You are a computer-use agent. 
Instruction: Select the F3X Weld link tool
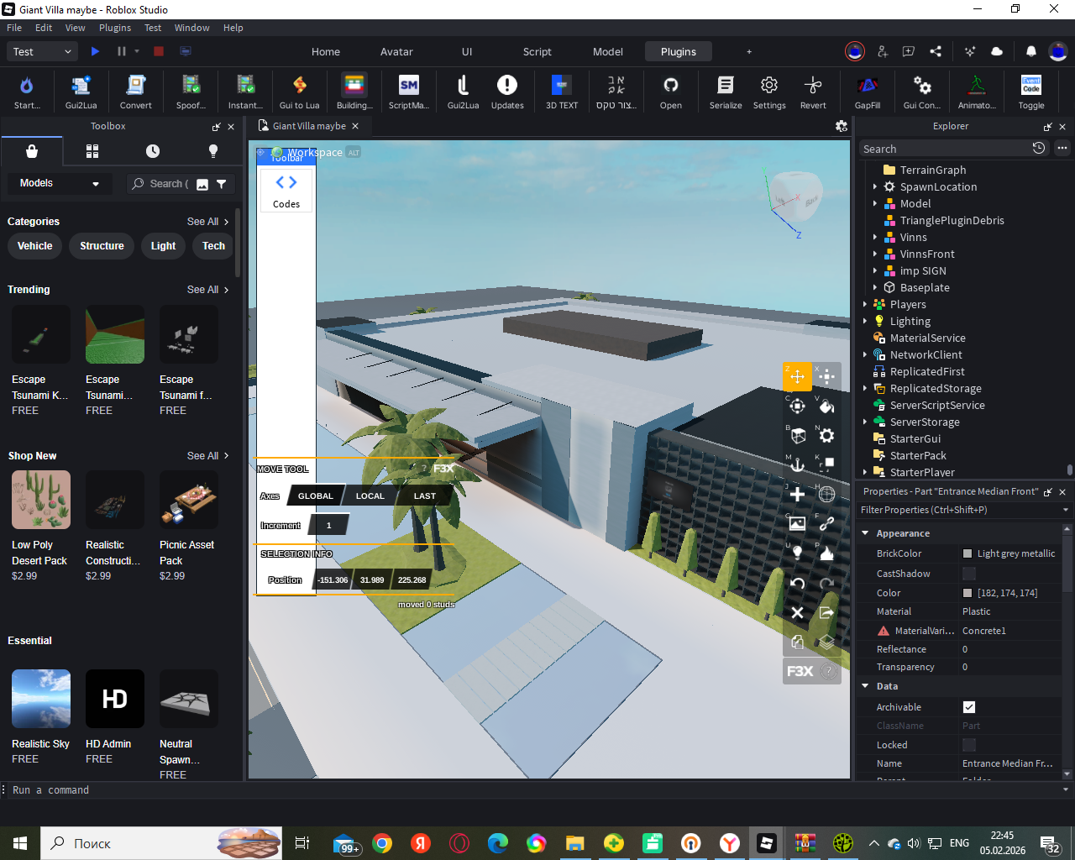pyautogui.click(x=826, y=523)
